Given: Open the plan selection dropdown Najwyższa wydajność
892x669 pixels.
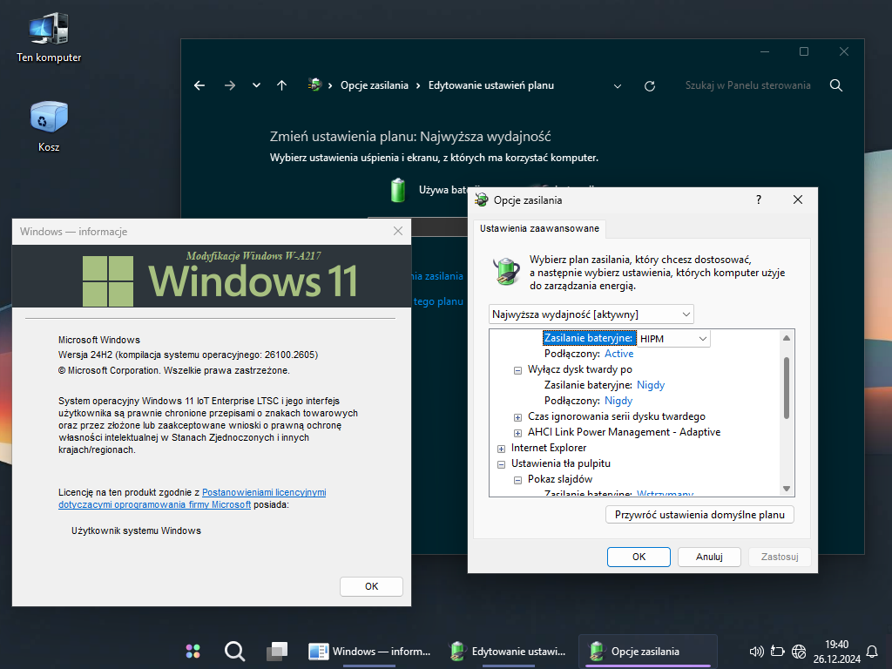Looking at the screenshot, I should (591, 314).
